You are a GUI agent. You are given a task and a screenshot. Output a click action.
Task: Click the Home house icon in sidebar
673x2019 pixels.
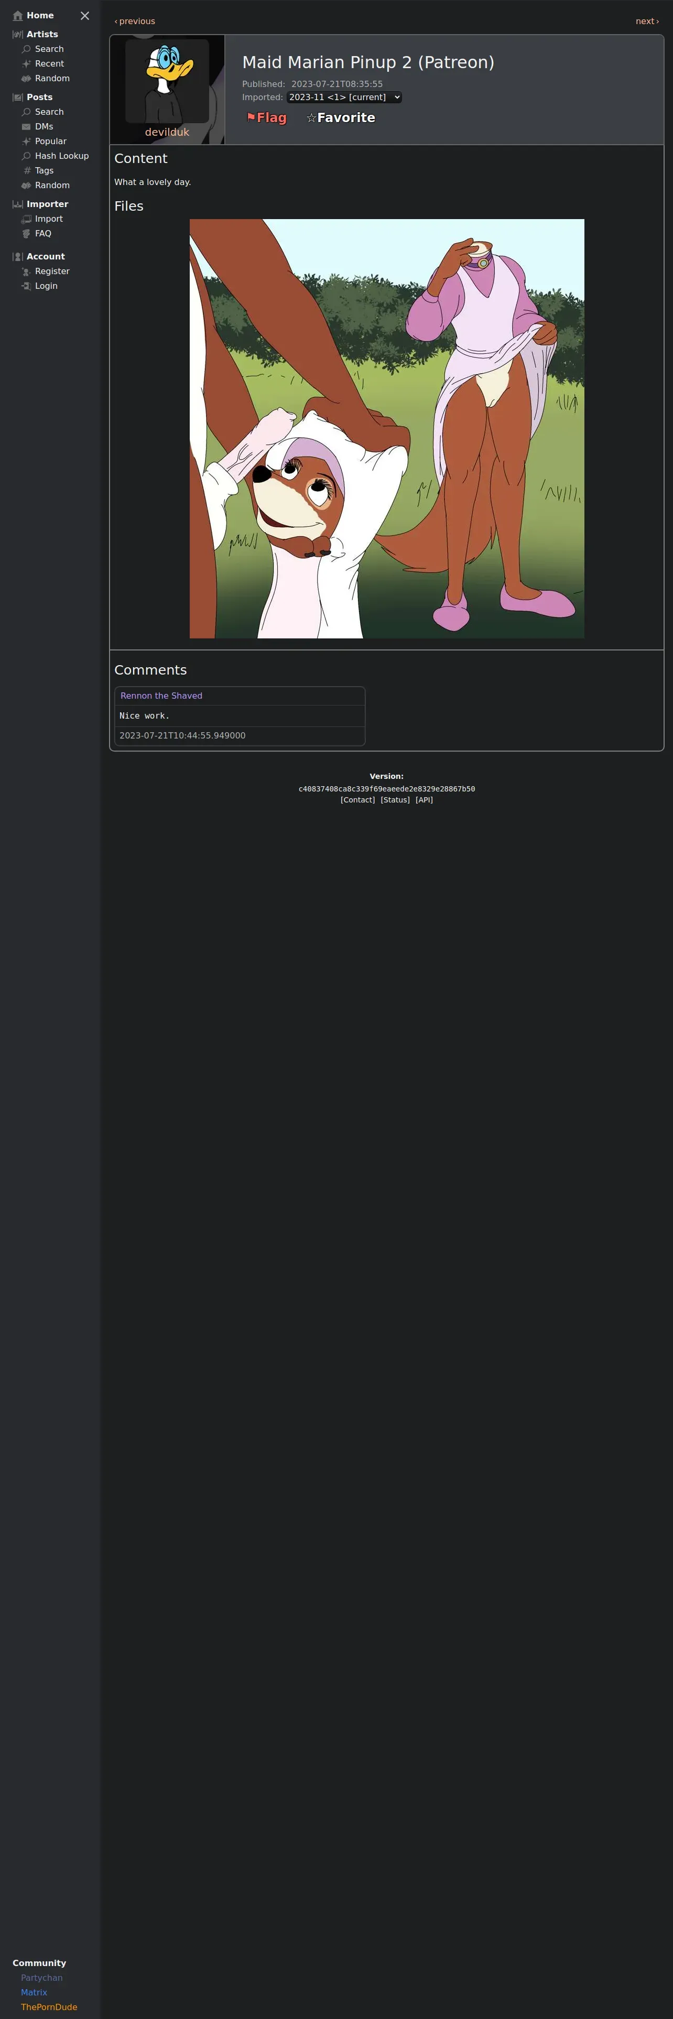[18, 16]
